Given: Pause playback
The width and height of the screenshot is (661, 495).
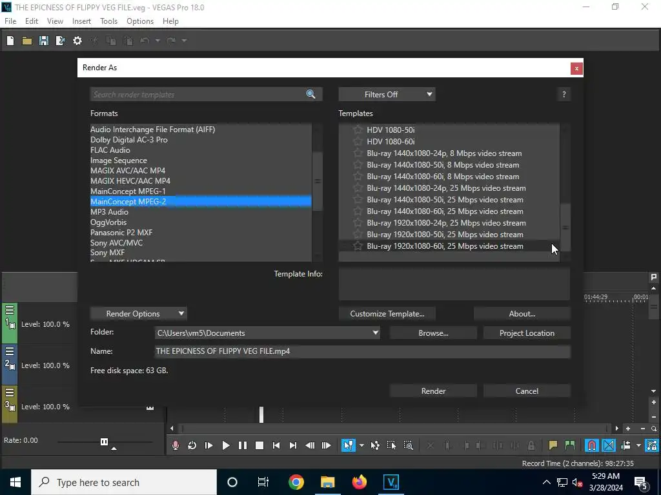Looking at the screenshot, I should point(243,445).
